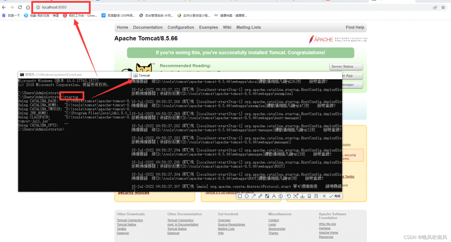Share this page from the address bar
This screenshot has width=451, height=242.
435,7
